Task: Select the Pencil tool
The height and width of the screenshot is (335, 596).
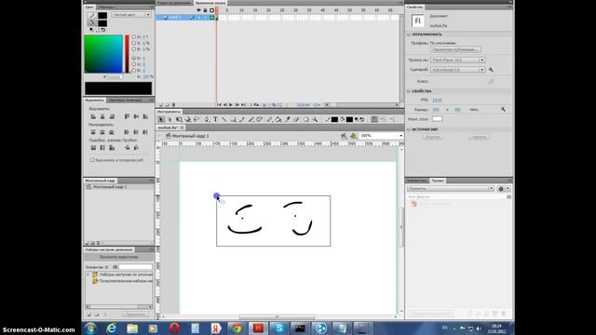Action: [242, 119]
